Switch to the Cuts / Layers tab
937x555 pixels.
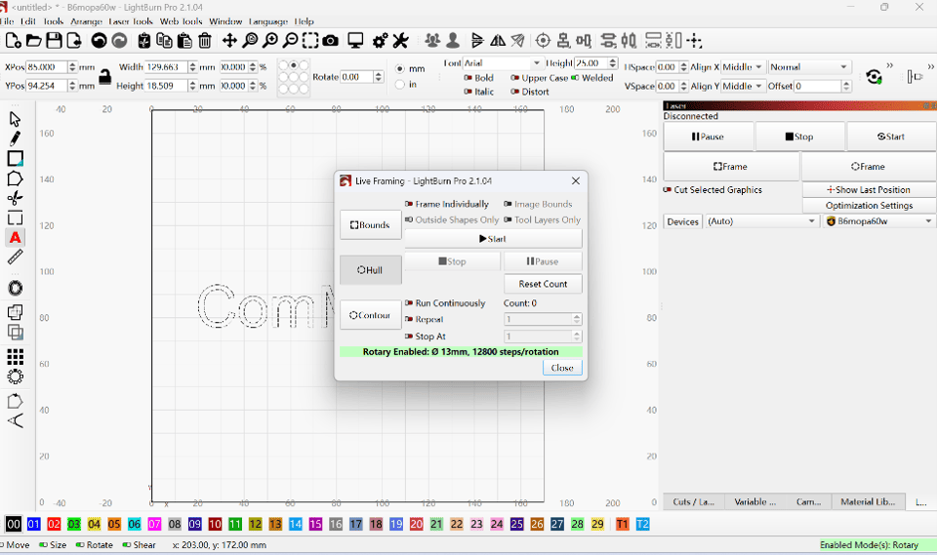[x=693, y=501]
